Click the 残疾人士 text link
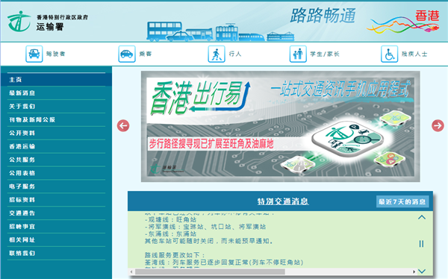 414,54
